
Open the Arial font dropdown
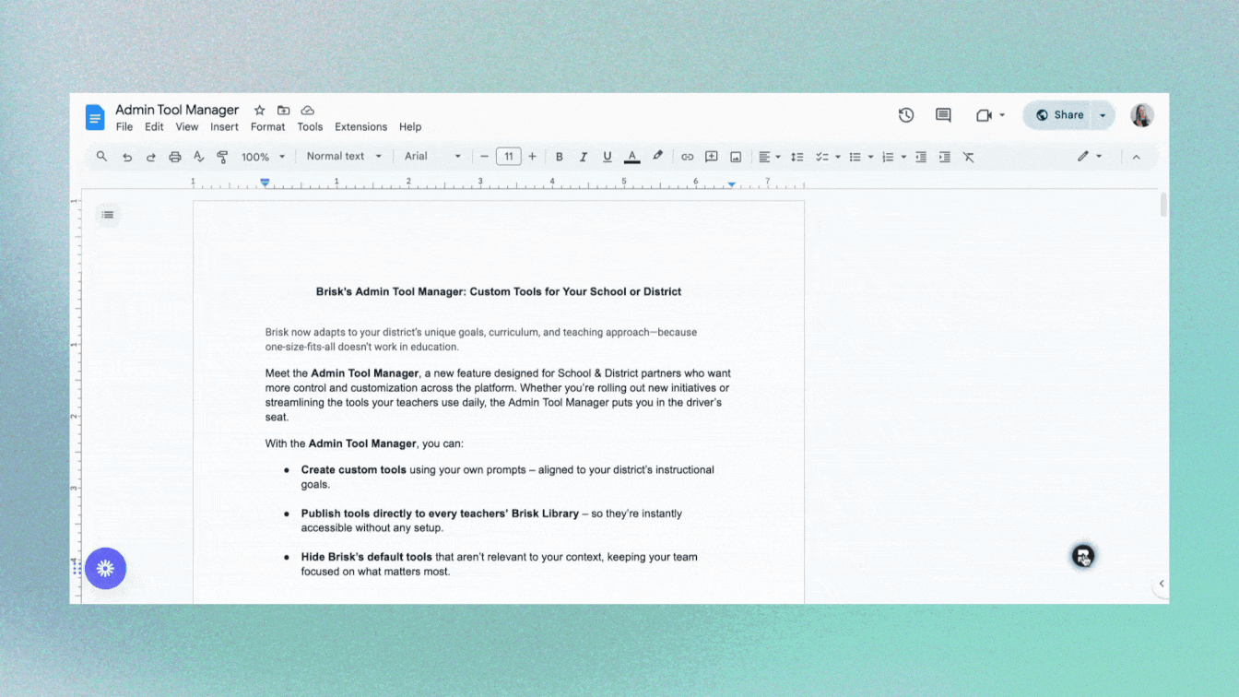click(x=432, y=157)
